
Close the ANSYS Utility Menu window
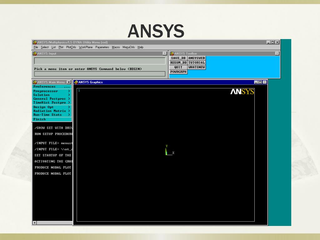(277, 42)
